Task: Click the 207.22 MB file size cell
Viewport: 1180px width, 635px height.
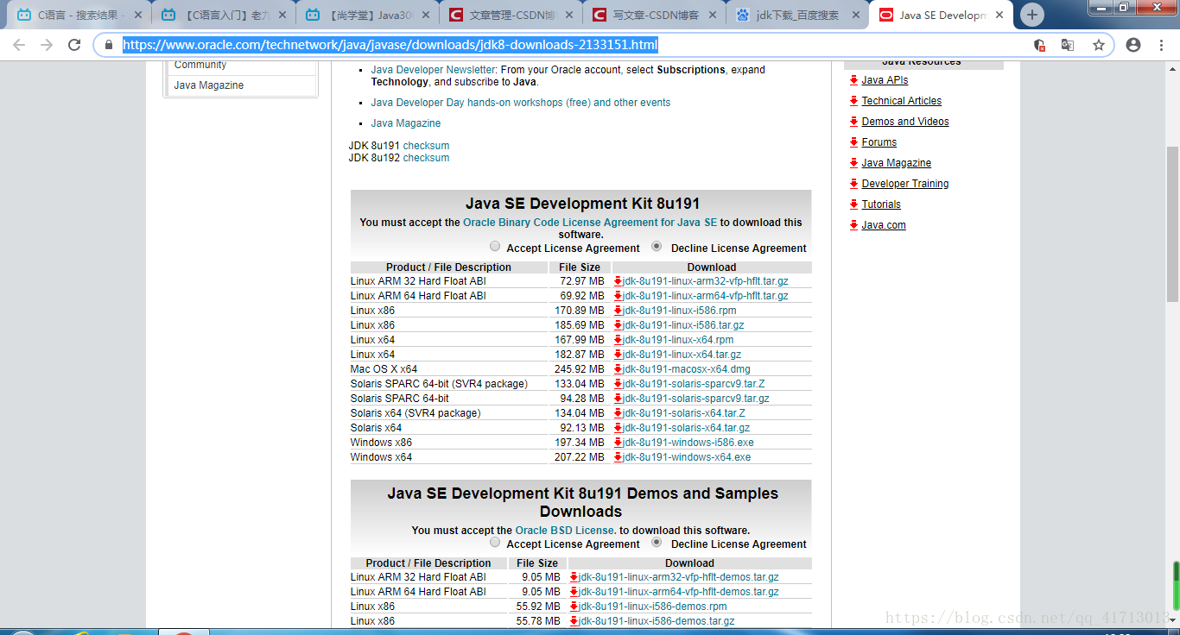Action: (580, 457)
